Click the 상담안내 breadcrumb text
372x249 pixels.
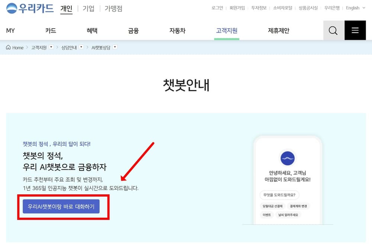click(x=69, y=48)
